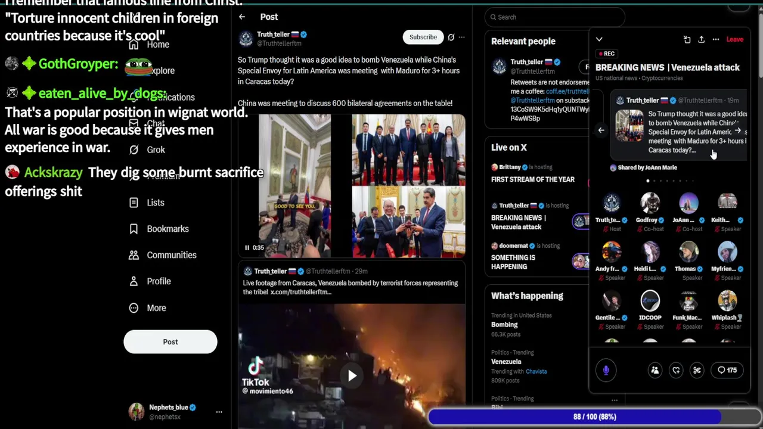This screenshot has height=429, width=763.
Task: Leave the Space via red Leave link
Action: point(734,39)
